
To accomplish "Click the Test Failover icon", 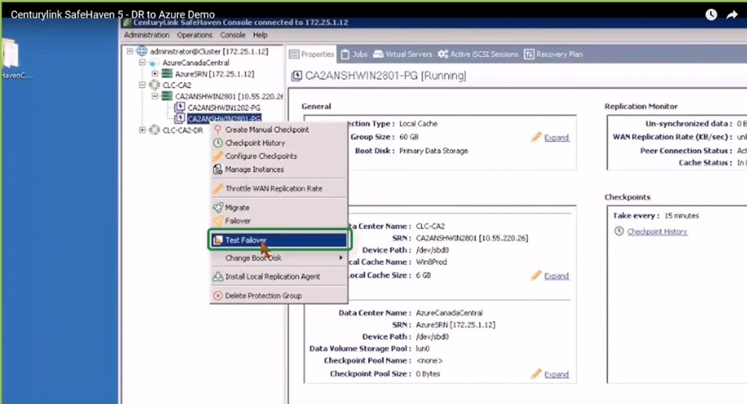I will pyautogui.click(x=218, y=240).
